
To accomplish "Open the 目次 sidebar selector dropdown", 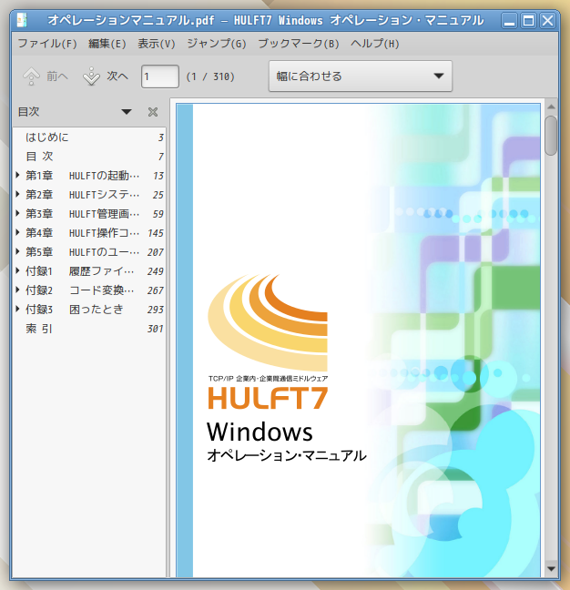I will [127, 112].
